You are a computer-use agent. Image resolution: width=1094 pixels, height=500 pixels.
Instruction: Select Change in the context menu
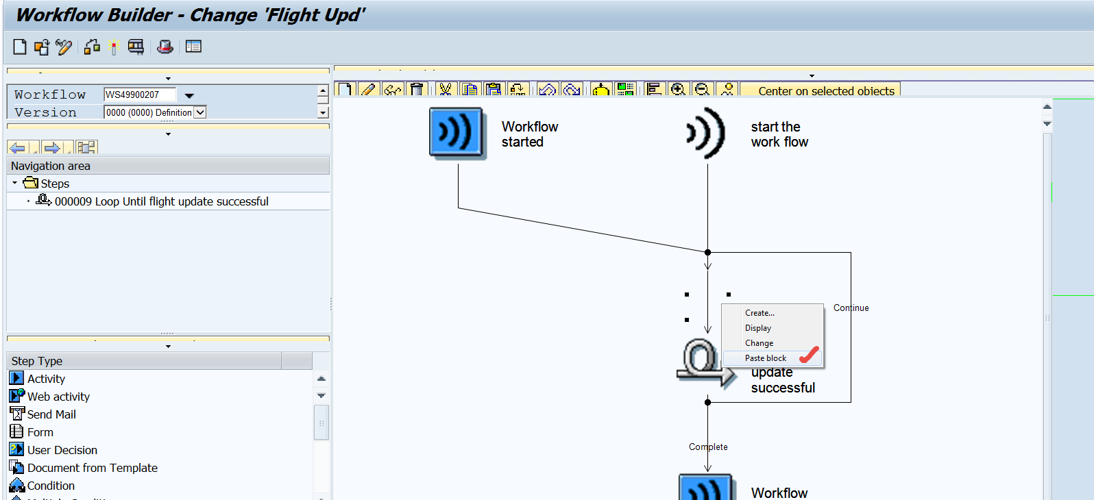(x=759, y=343)
